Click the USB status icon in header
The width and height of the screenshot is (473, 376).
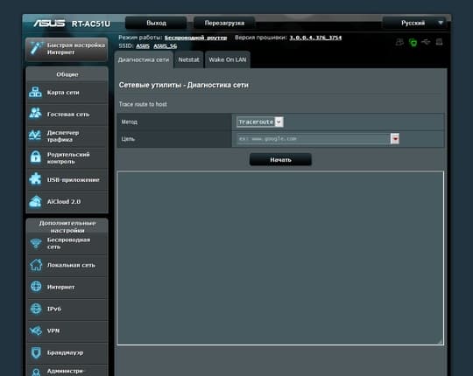[426, 42]
